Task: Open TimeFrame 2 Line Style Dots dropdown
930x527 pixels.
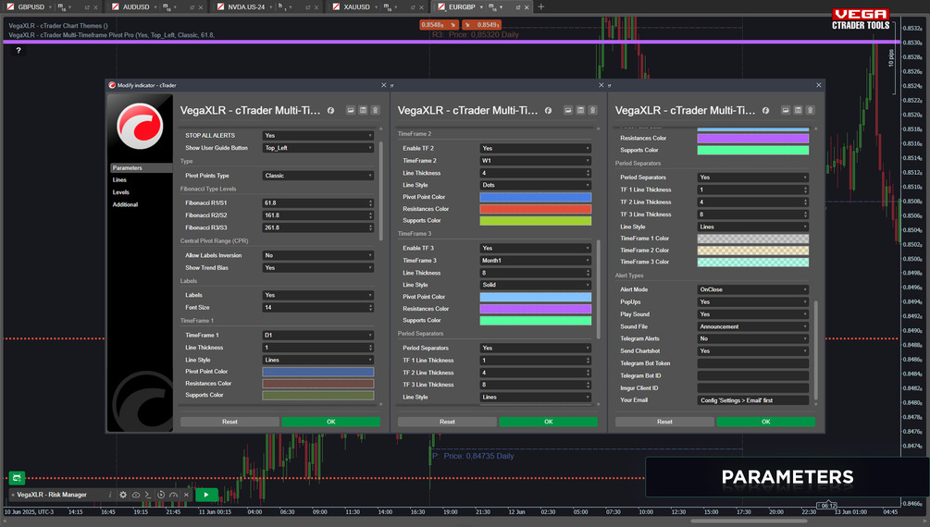Action: [x=536, y=185]
